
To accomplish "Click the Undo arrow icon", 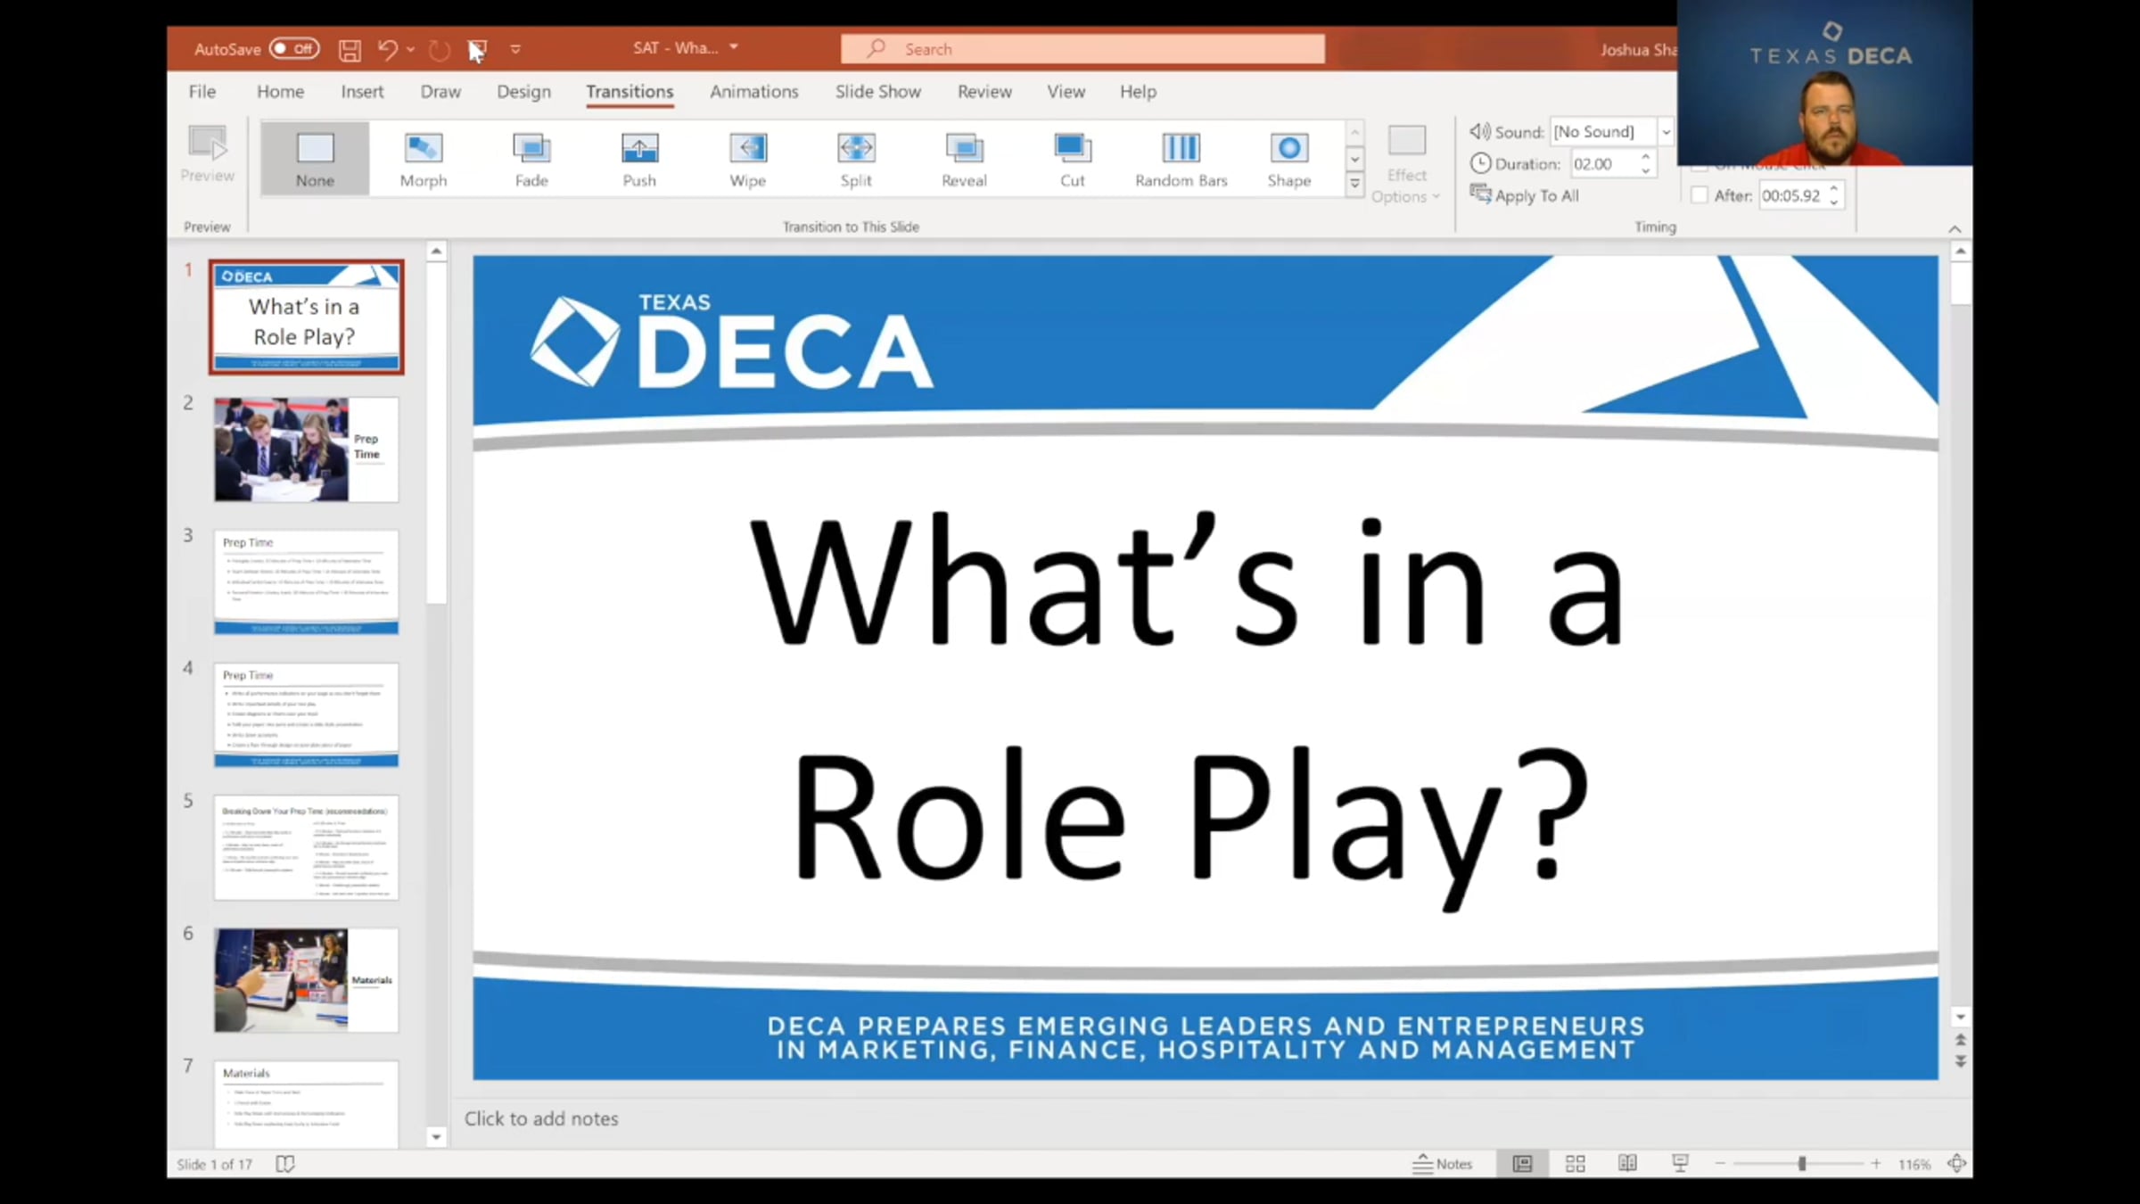I will 386,50.
